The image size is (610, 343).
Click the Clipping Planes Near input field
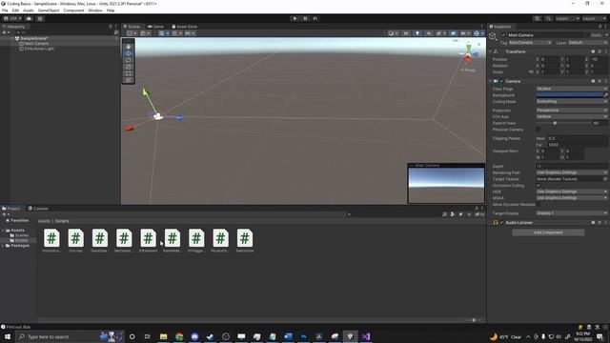pos(578,138)
